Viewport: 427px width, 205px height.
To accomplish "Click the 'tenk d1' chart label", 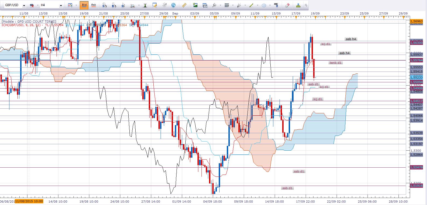I will 336,63.
